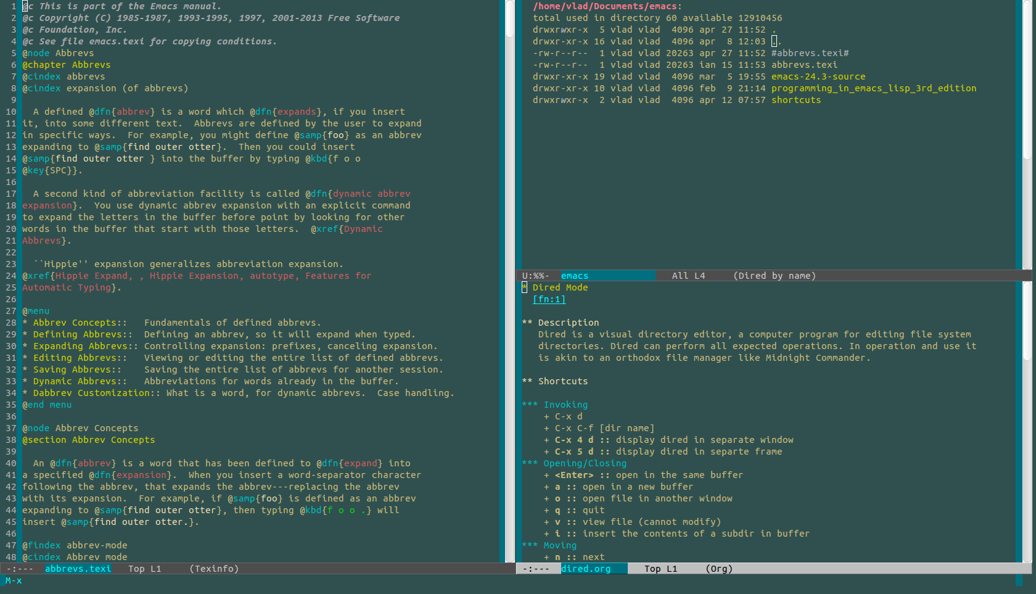Open the emacs-24.3-source directory
Viewport: 1036px width, 594px height.
(818, 76)
